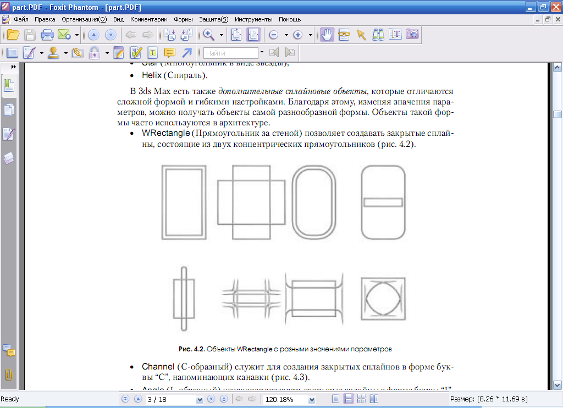Choose the Select Text tool
The width and height of the screenshot is (563, 408).
395,34
